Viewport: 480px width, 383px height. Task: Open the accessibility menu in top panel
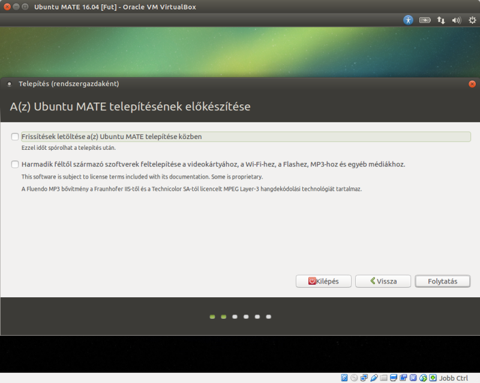click(x=408, y=20)
